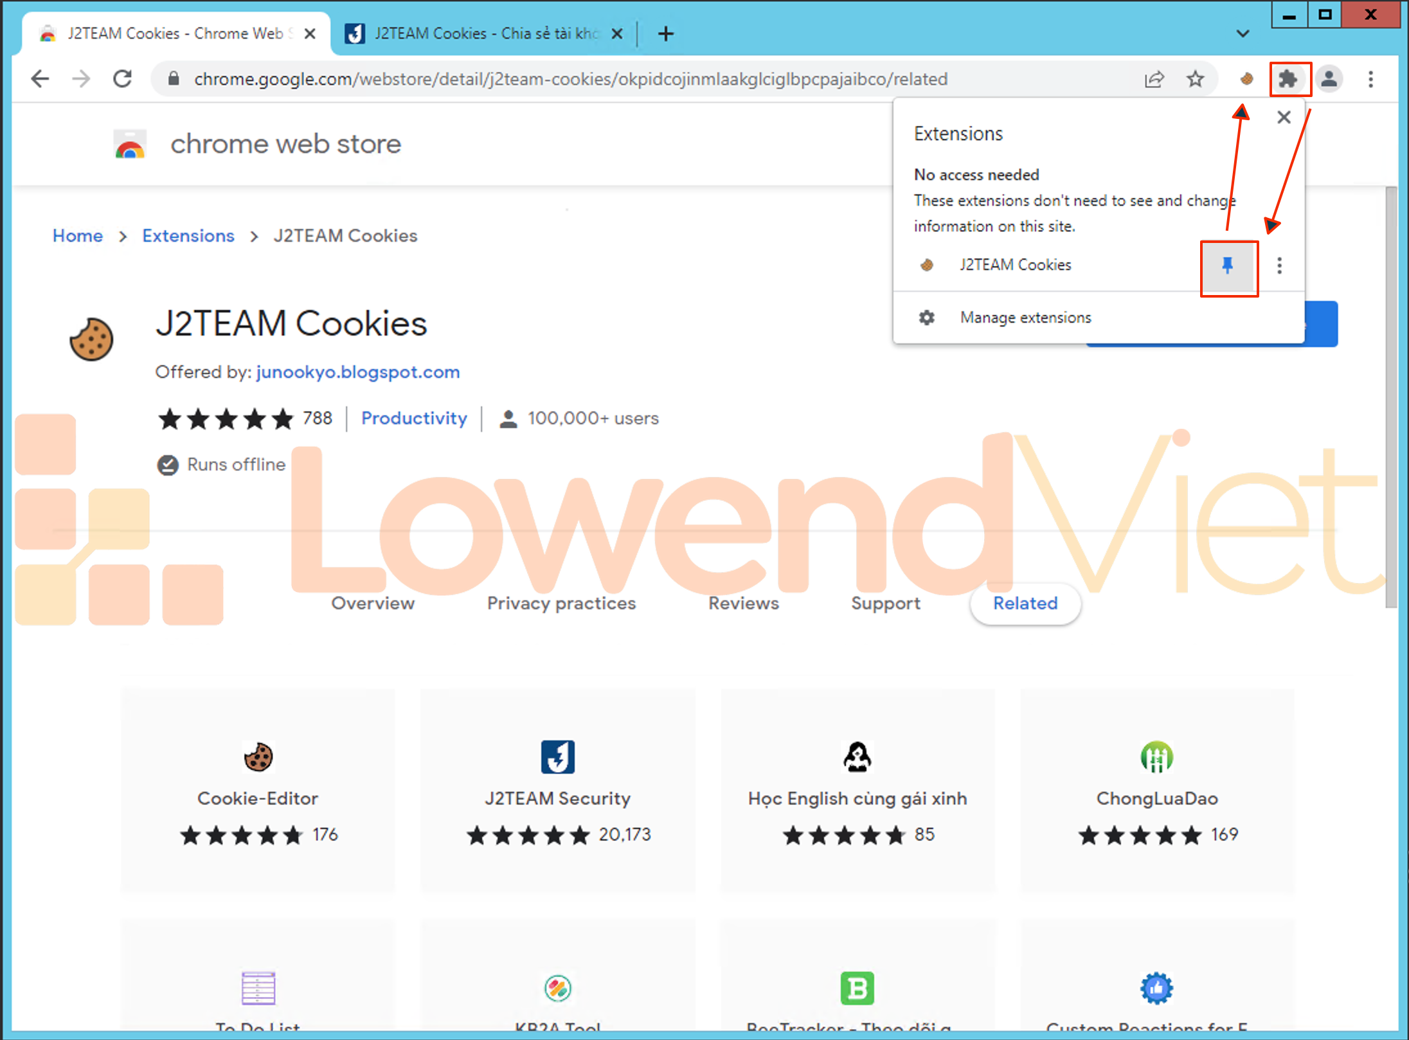The image size is (1409, 1040).
Task: Visit junookyo.blogspot.com developer link
Action: (x=358, y=372)
